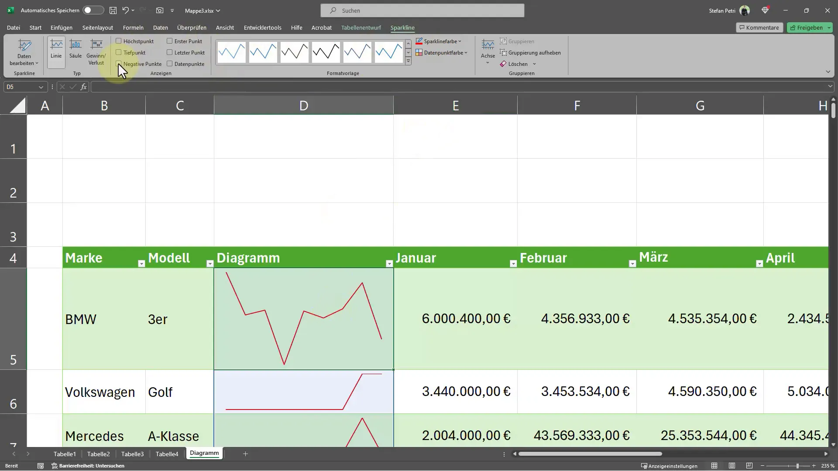This screenshot has height=471, width=838.
Task: Switch to the Formeln ribbon tab
Action: click(x=133, y=27)
